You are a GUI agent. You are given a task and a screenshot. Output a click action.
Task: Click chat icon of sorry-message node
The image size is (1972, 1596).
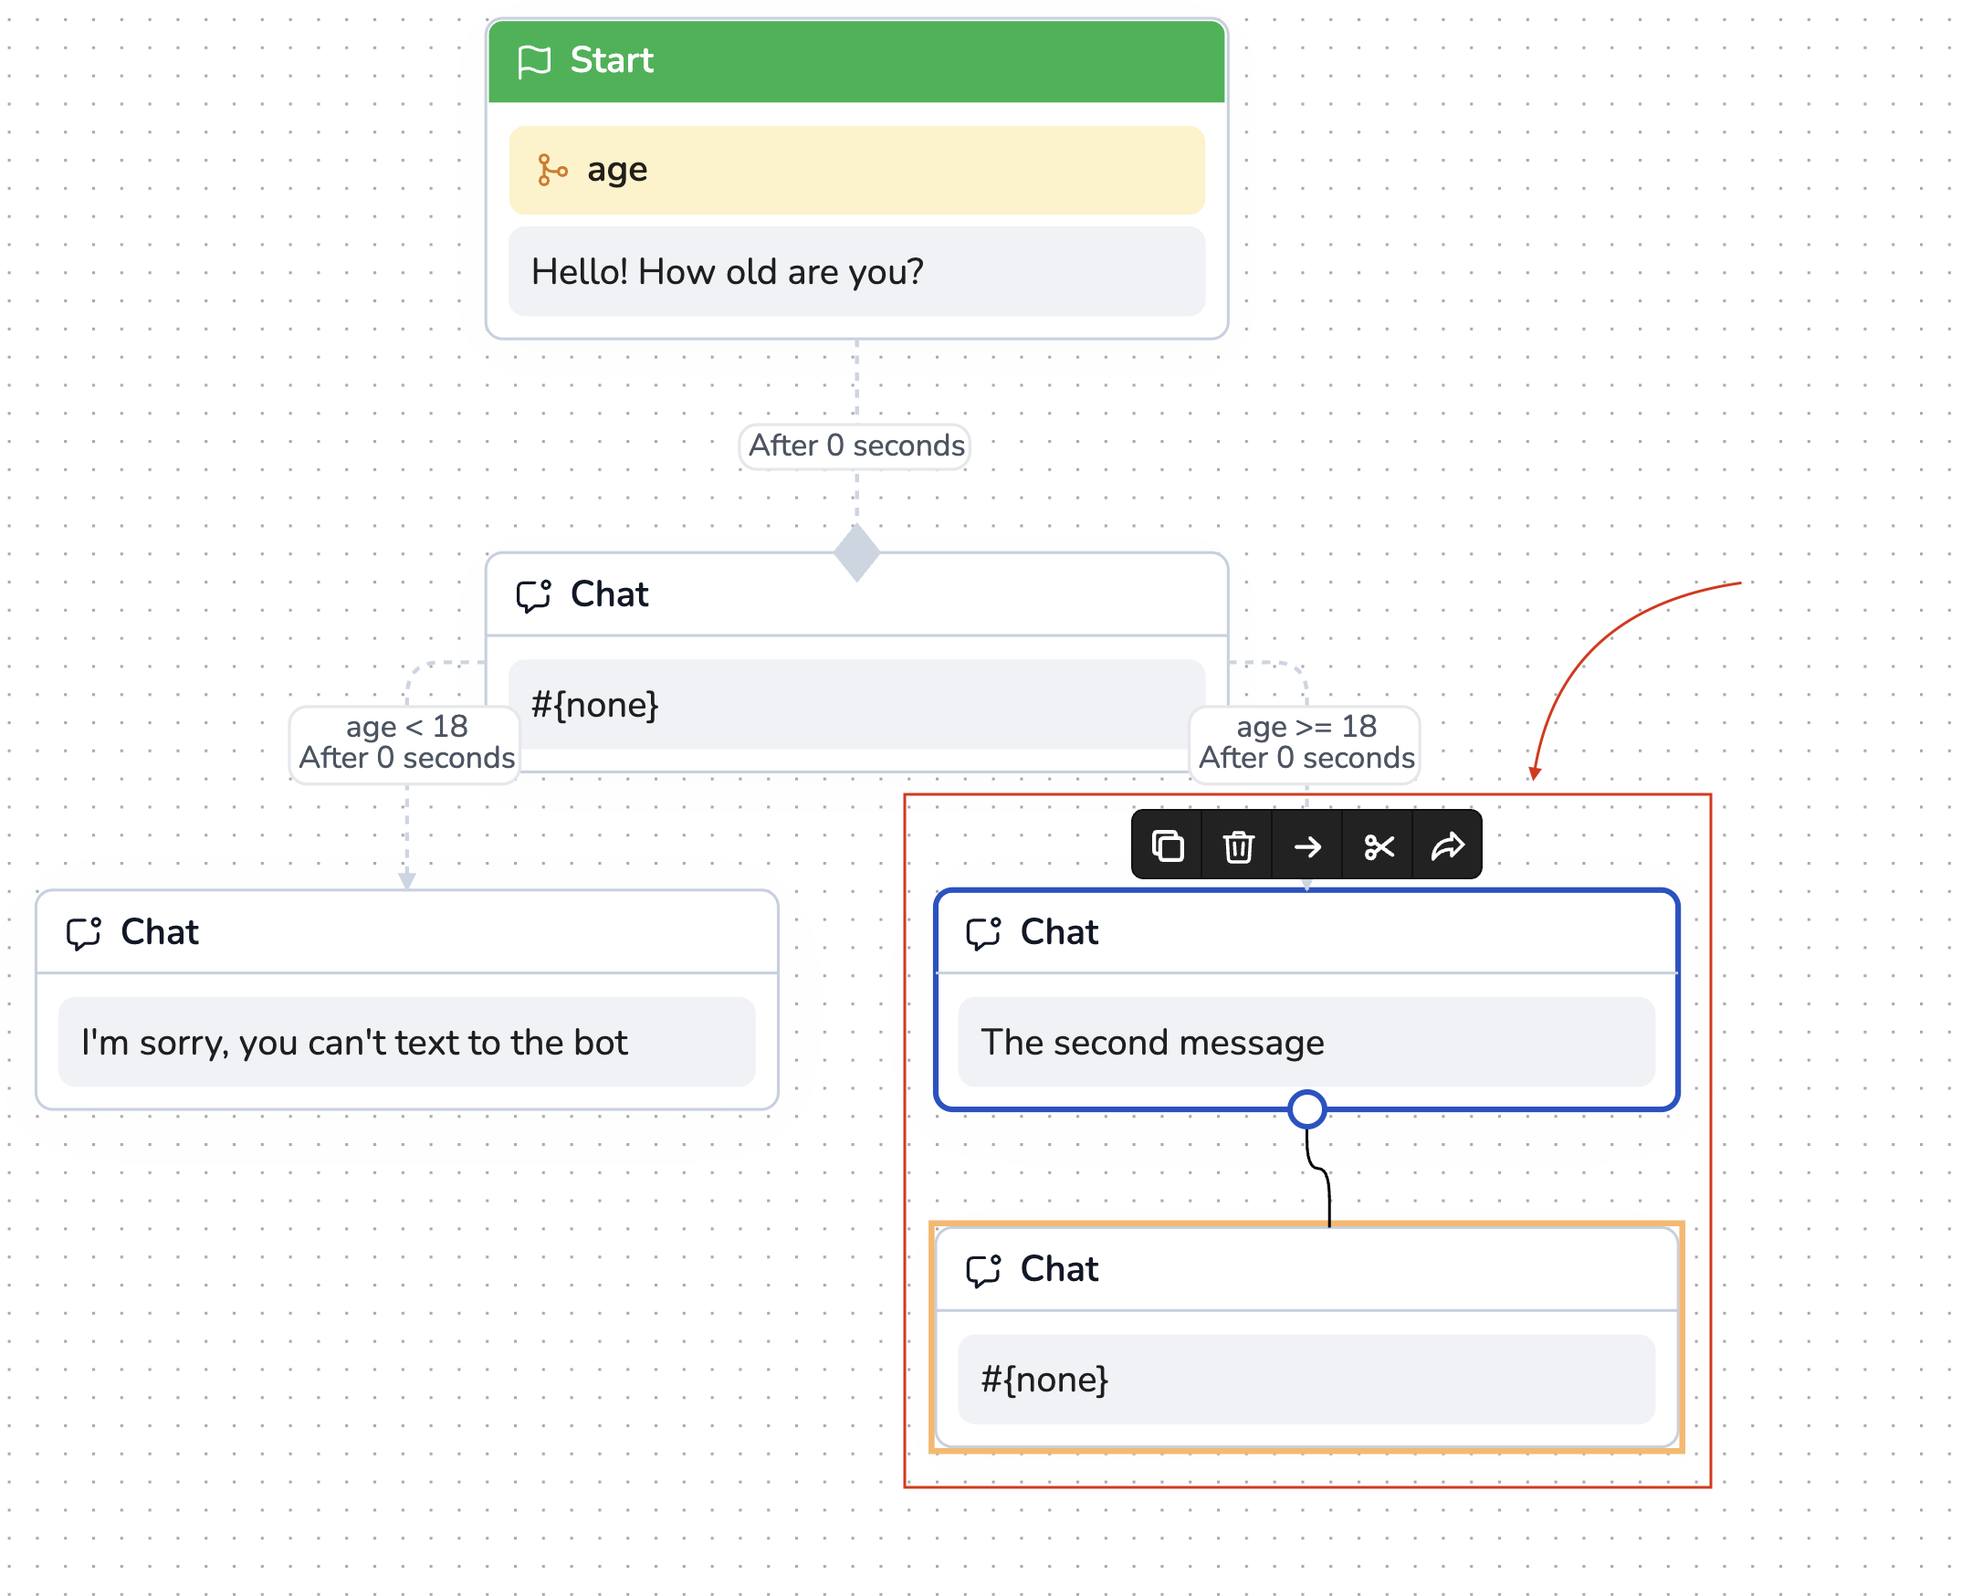coord(84,933)
